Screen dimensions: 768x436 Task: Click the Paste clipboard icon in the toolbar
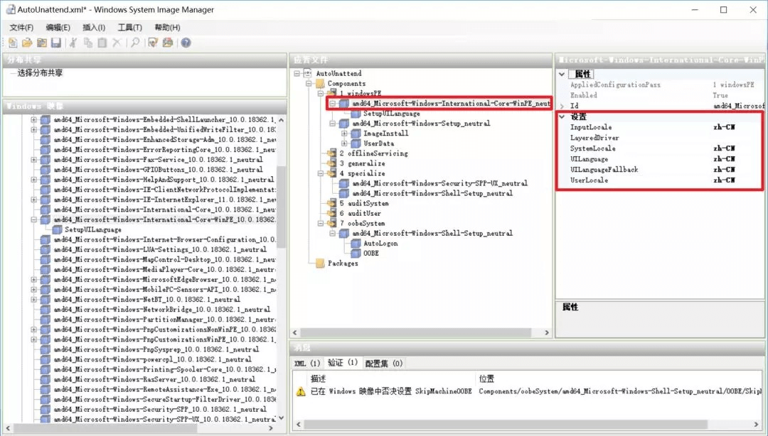(x=102, y=43)
